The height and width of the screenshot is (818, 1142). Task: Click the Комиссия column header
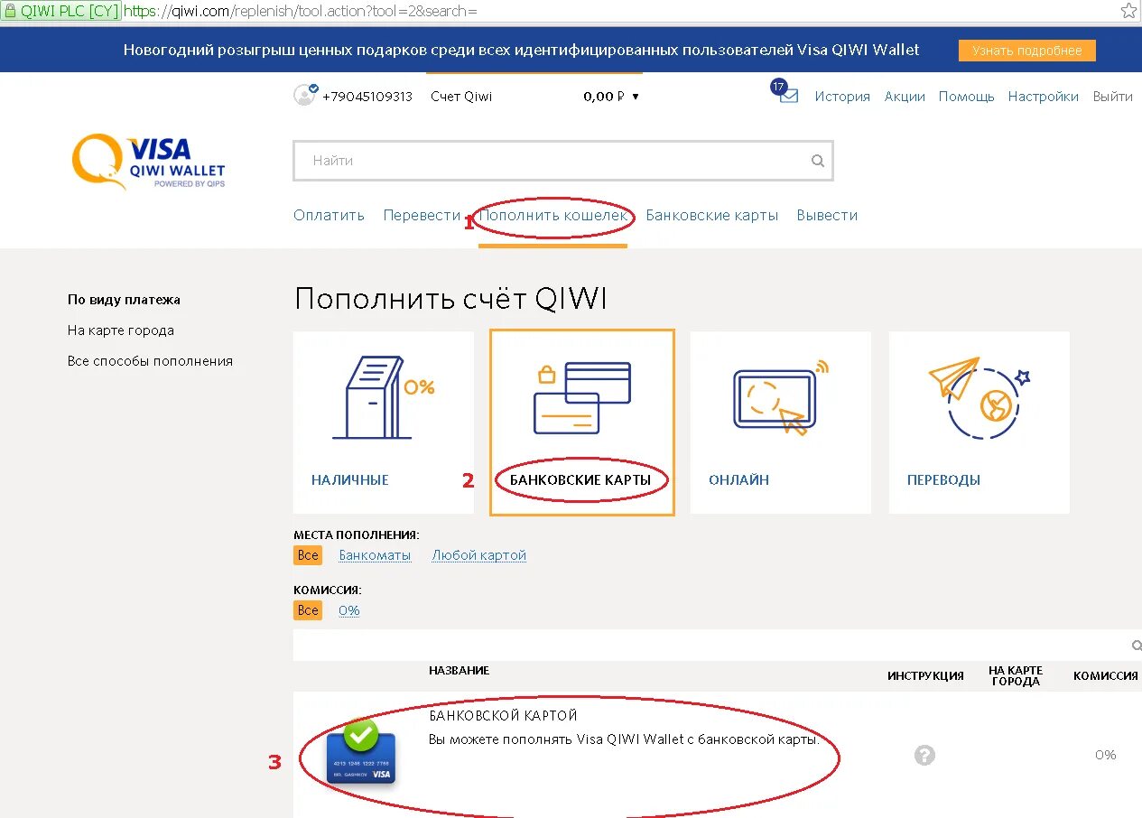tap(1105, 675)
